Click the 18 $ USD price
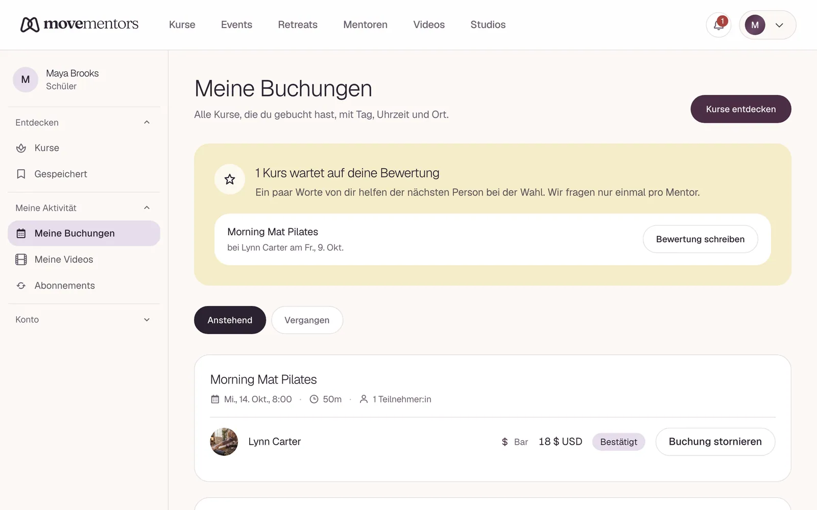 [x=560, y=442]
